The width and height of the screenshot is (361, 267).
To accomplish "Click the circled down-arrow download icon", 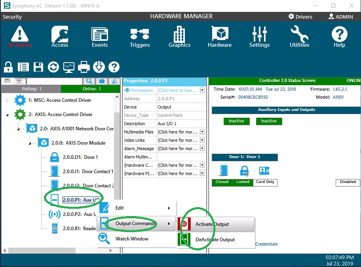I will coord(99,67).
